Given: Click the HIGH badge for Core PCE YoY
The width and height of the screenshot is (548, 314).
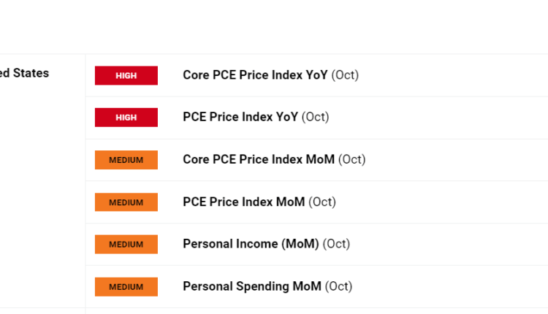Looking at the screenshot, I should (x=126, y=75).
